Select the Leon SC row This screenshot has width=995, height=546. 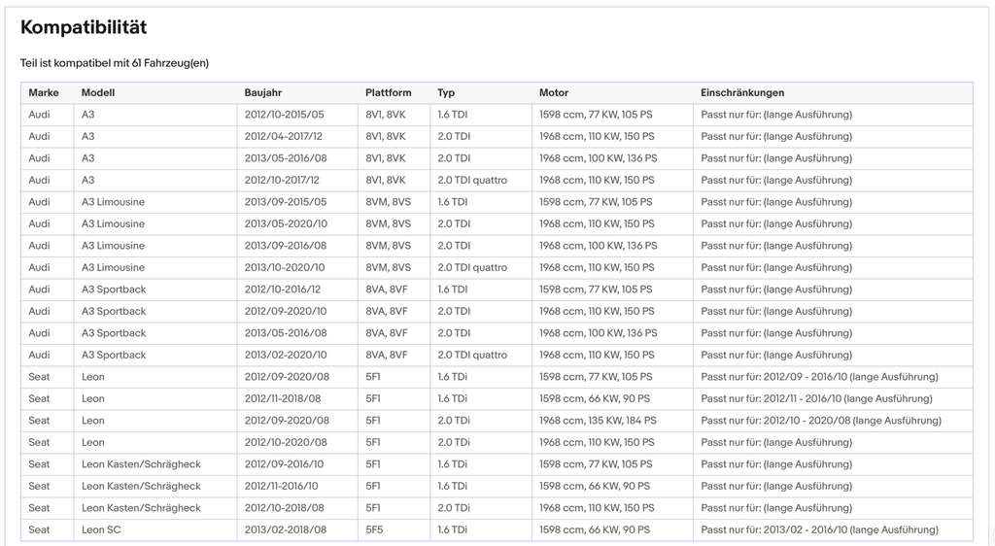[497, 529]
